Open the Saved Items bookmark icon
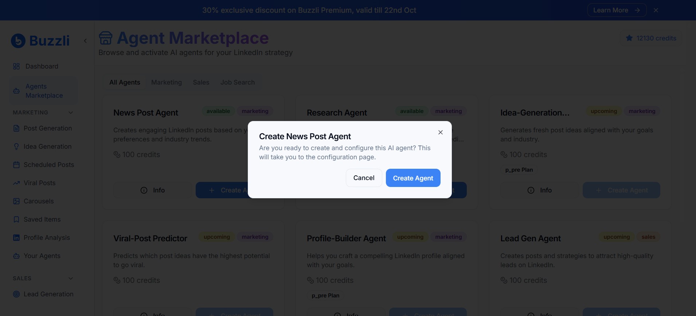Screen dimensions: 696x316 click(x=16, y=219)
